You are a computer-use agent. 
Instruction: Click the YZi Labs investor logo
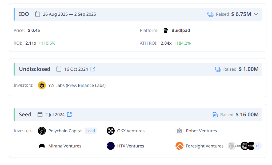(42, 85)
